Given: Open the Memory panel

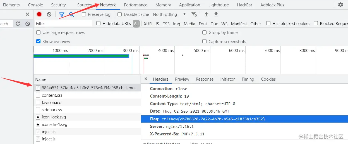Looking at the screenshot, I should click(163, 5).
